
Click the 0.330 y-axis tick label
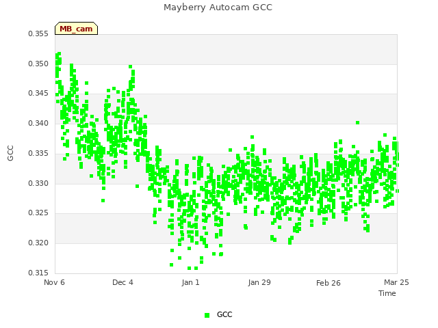click(x=38, y=184)
